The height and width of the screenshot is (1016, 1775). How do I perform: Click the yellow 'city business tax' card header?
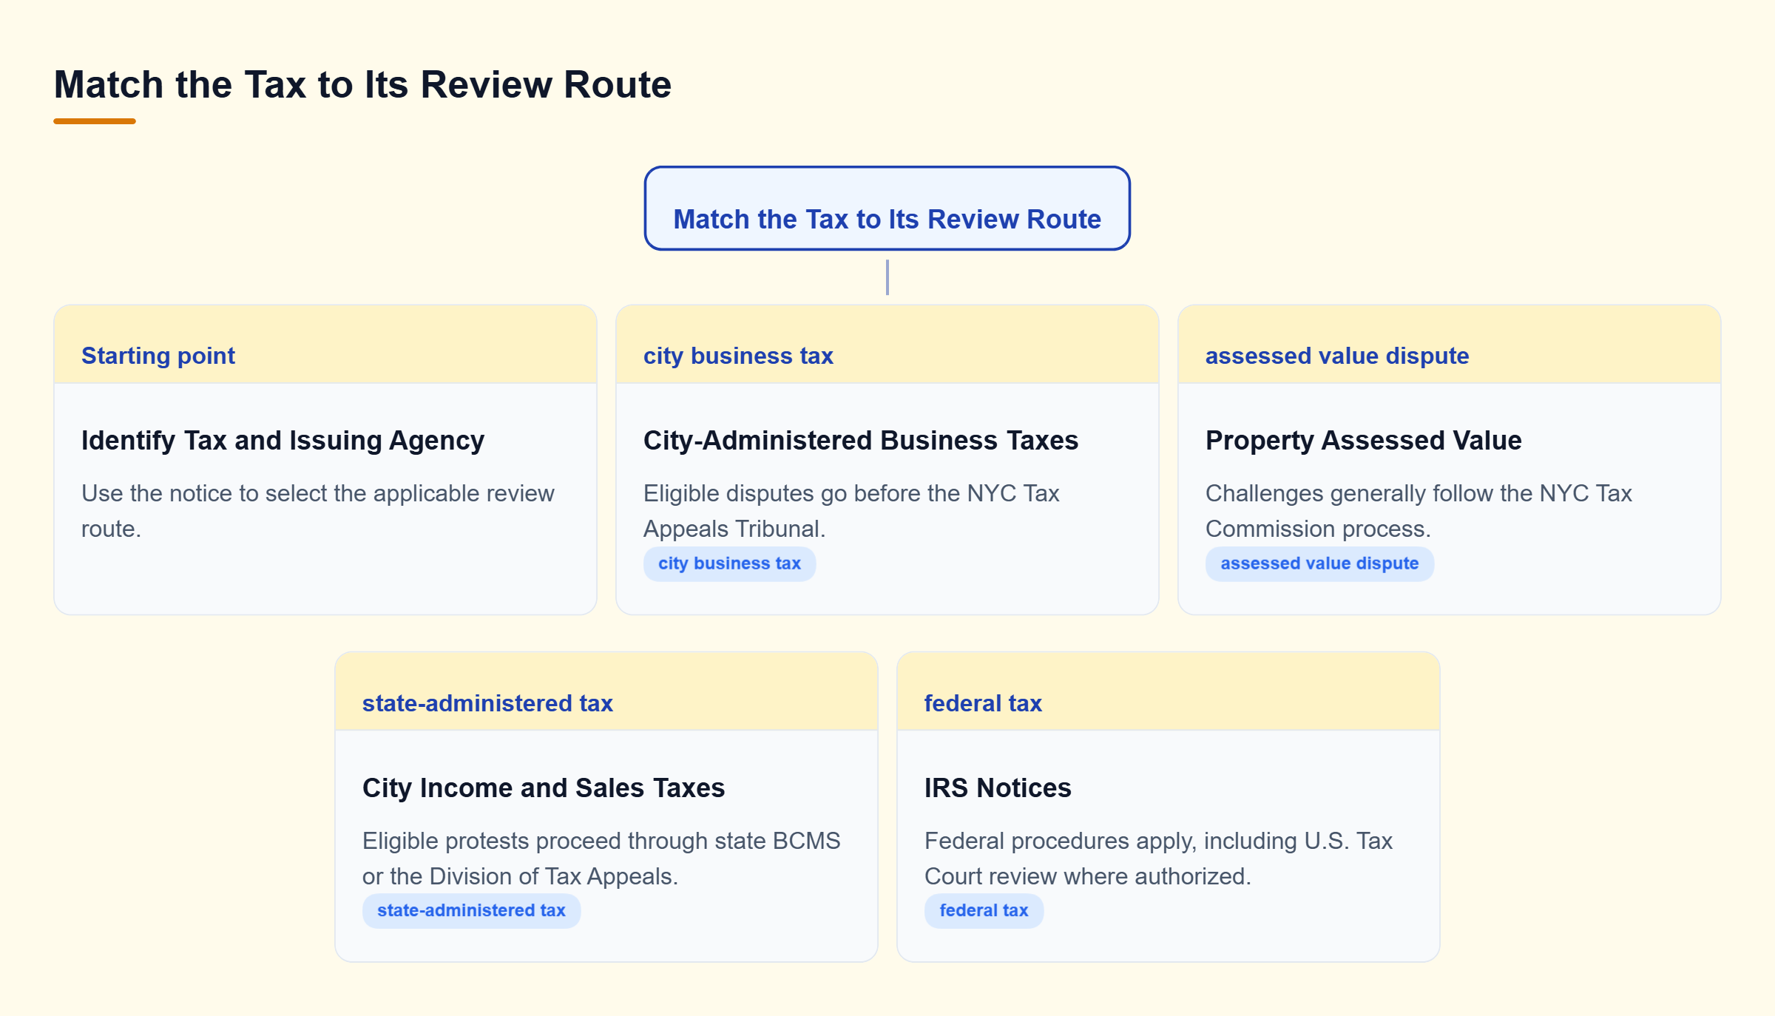pyautogui.click(x=887, y=345)
